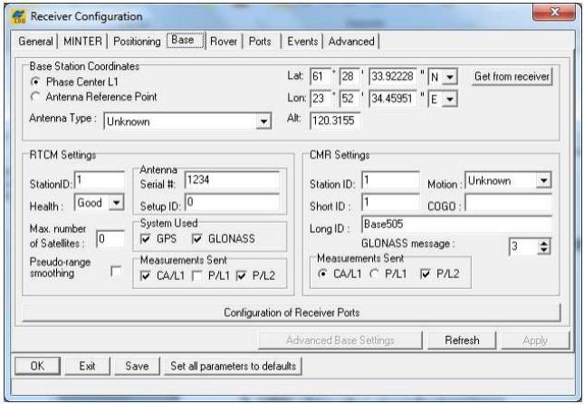The image size is (584, 404).
Task: Click the longitude degrees field
Action: point(321,99)
